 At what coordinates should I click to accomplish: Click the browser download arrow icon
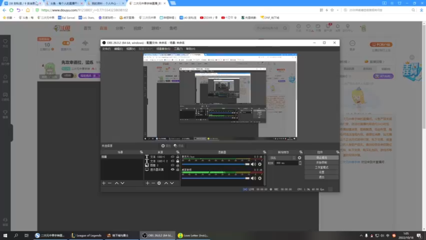[x=421, y=10]
